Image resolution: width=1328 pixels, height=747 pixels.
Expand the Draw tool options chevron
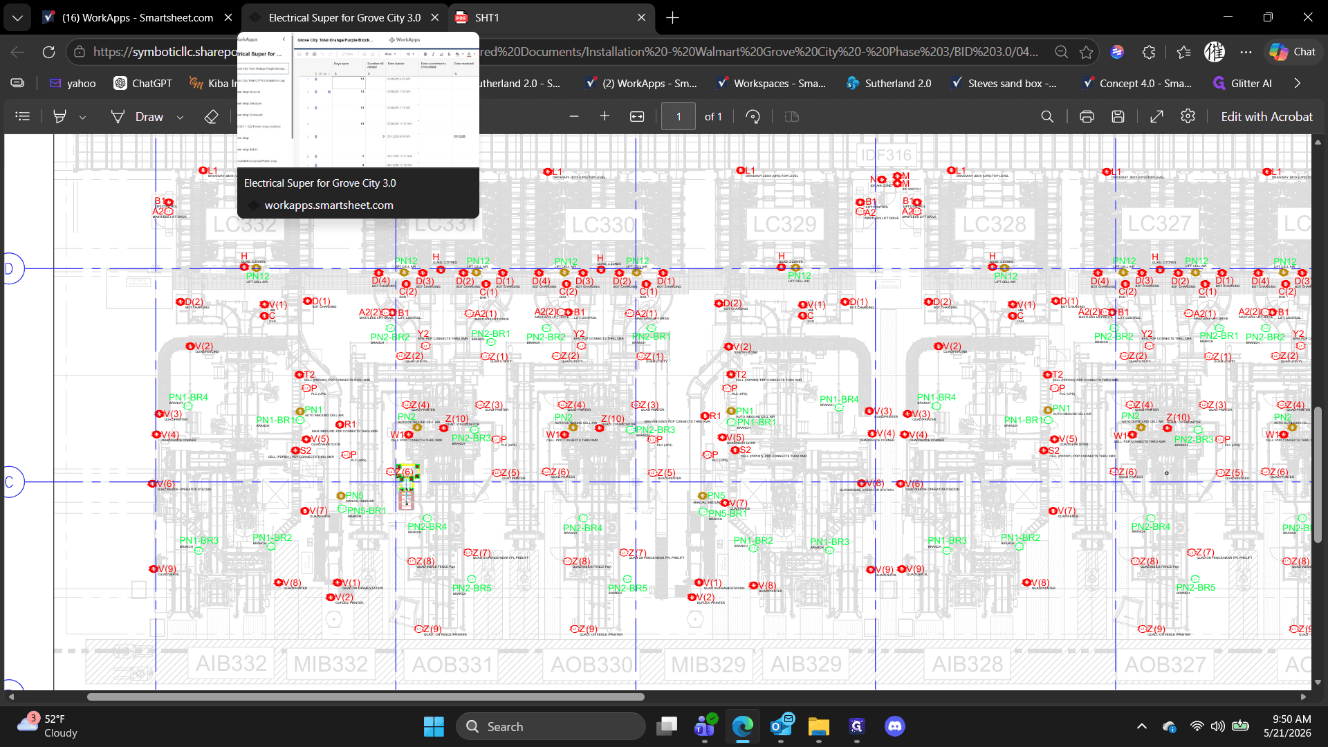(x=180, y=118)
